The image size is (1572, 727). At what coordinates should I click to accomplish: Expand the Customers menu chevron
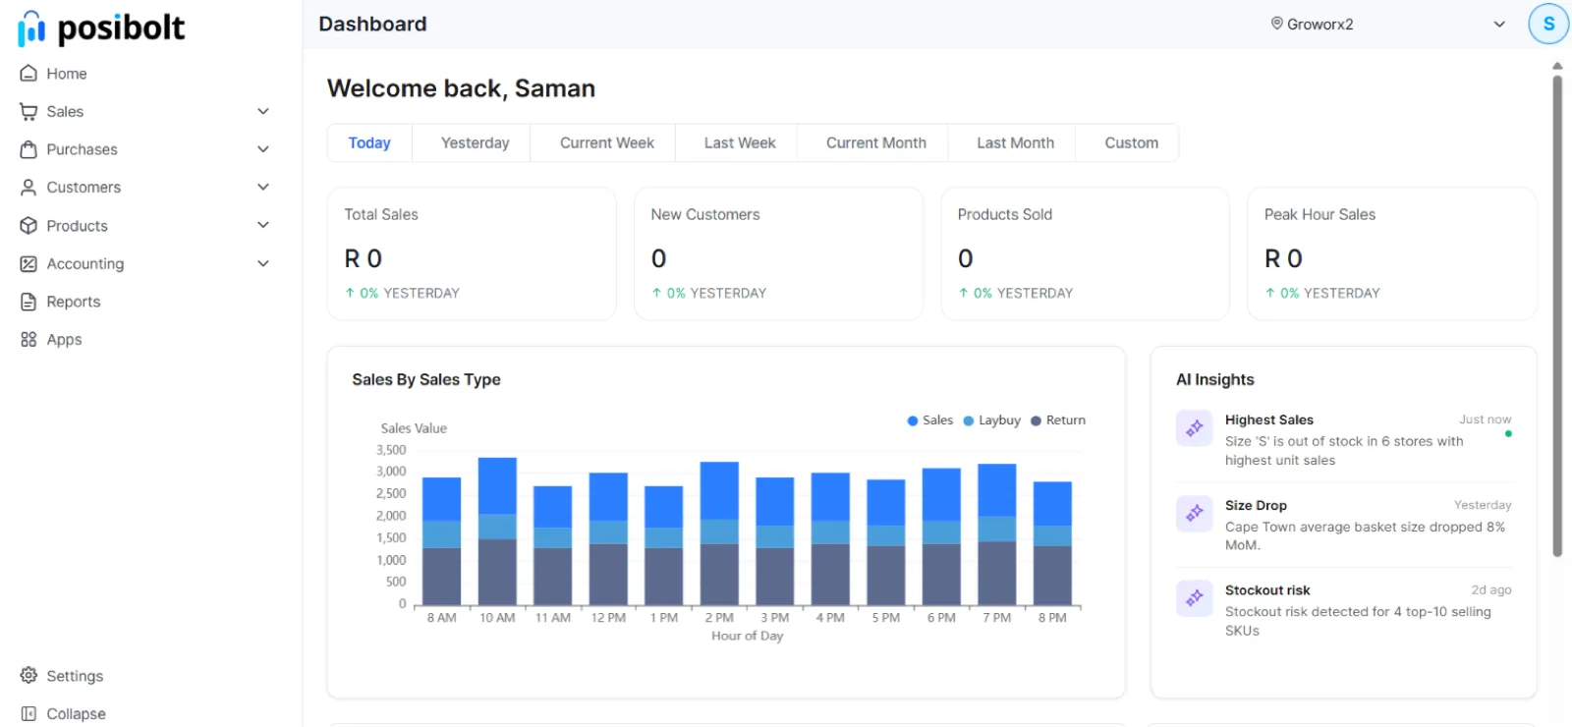(263, 188)
